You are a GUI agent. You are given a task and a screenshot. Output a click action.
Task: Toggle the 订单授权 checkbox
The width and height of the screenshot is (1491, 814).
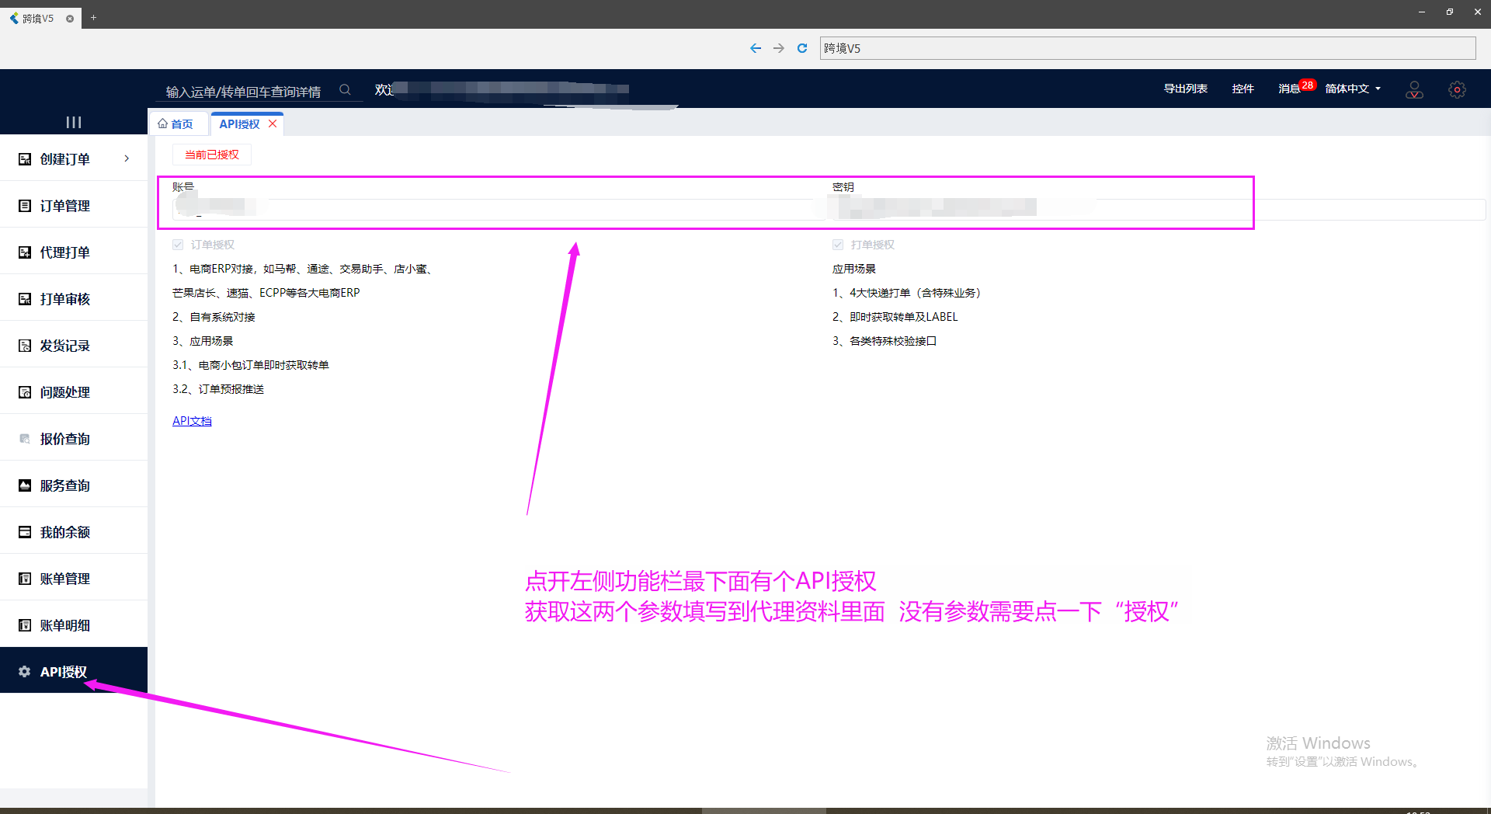177,244
